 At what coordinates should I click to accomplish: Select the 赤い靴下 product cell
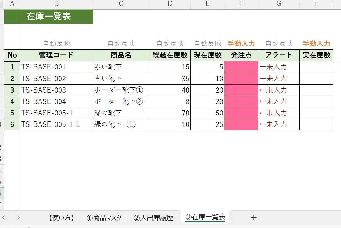121,67
